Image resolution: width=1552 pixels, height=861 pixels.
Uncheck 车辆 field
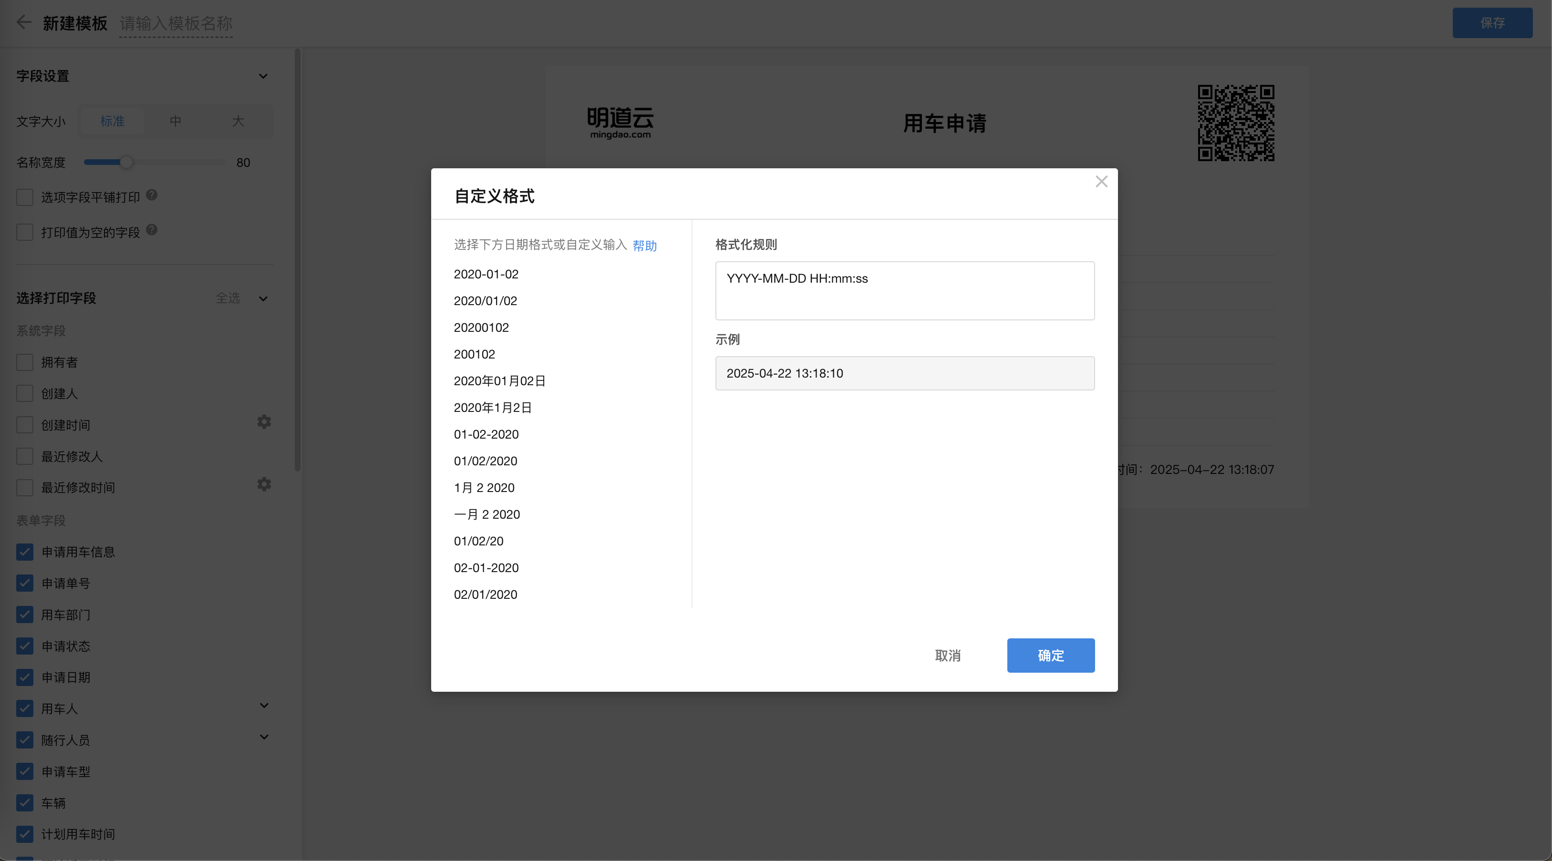25,802
